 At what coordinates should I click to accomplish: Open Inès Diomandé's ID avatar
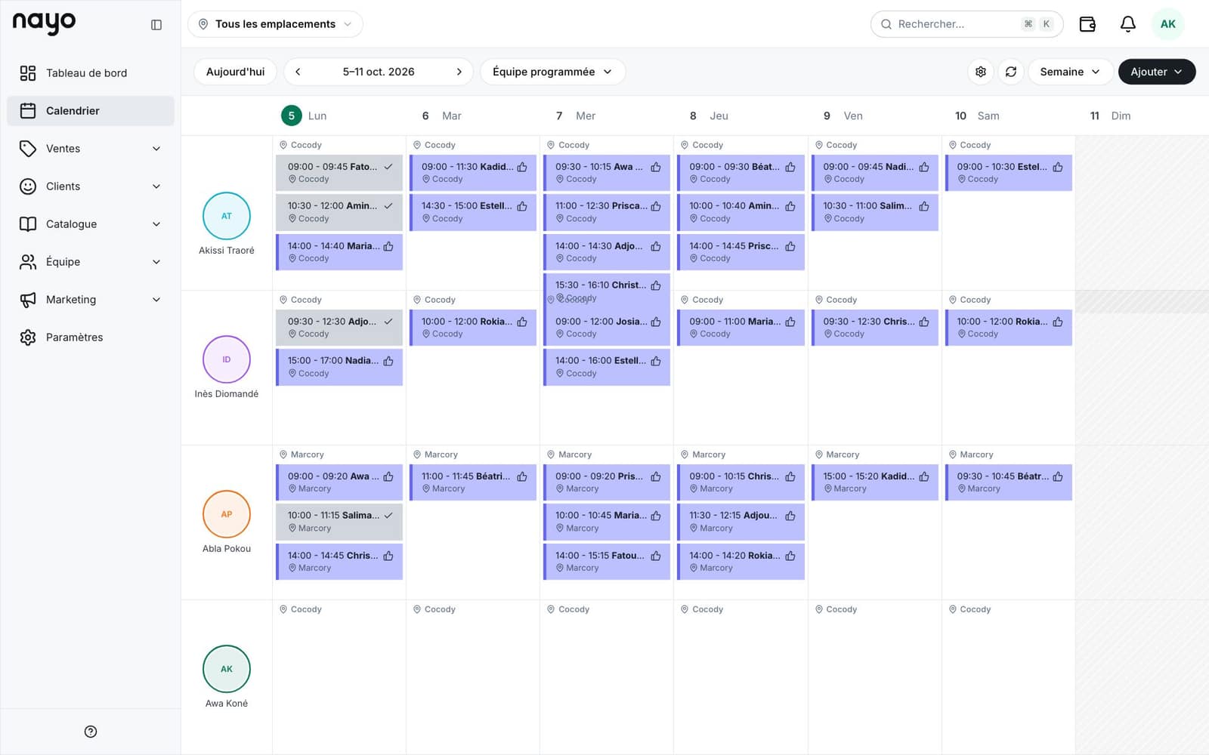click(x=227, y=359)
